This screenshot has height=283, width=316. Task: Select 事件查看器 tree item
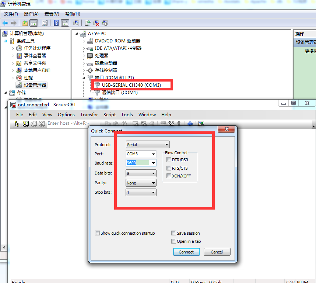(x=35, y=56)
